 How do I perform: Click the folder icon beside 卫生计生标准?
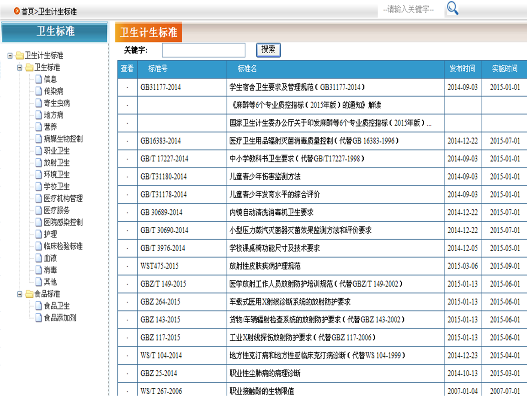point(20,55)
